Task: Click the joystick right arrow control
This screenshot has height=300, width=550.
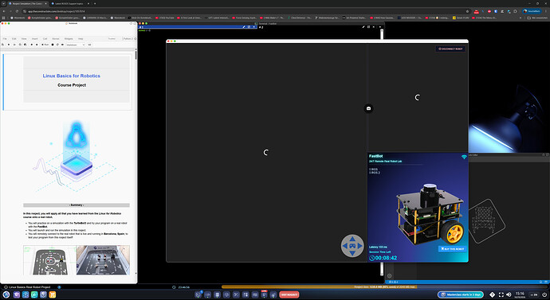Action: pyautogui.click(x=359, y=246)
